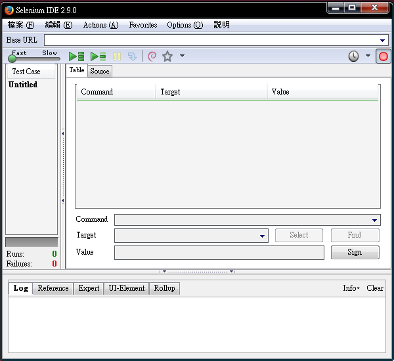Open the 檔案 (F) menu
This screenshot has width=394, height=361.
pos(21,25)
